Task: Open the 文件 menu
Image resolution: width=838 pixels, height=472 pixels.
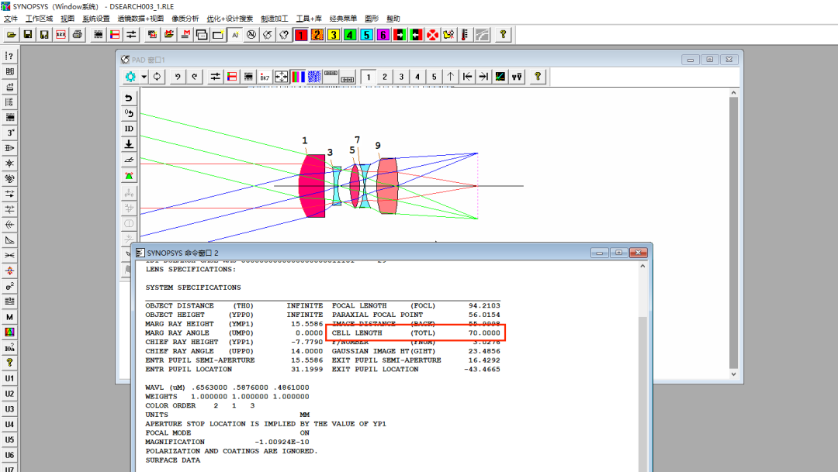Action: pyautogui.click(x=11, y=19)
